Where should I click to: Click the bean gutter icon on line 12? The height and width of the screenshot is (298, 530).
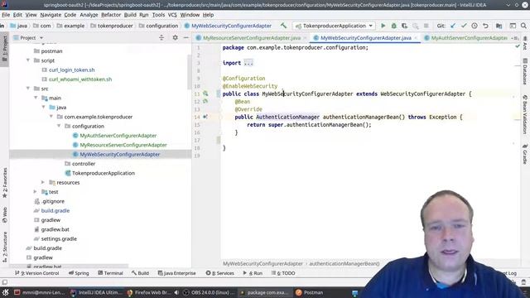click(205, 101)
